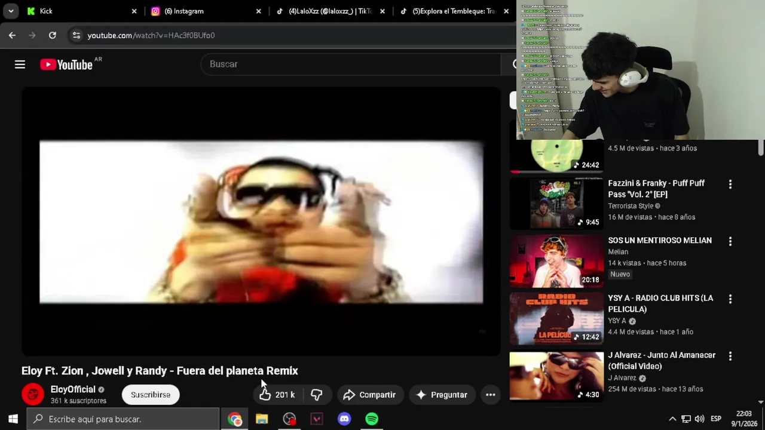Open SOS UN MENTIROSO MELIAN thumbnail
Viewport: 765px width, 430px height.
(556, 260)
